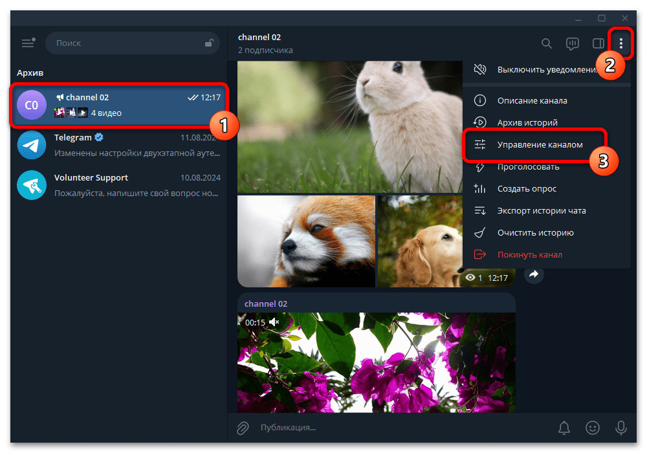Viewport: 647px width, 453px height.
Task: Open channel comments discussion icon
Action: pyautogui.click(x=572, y=43)
